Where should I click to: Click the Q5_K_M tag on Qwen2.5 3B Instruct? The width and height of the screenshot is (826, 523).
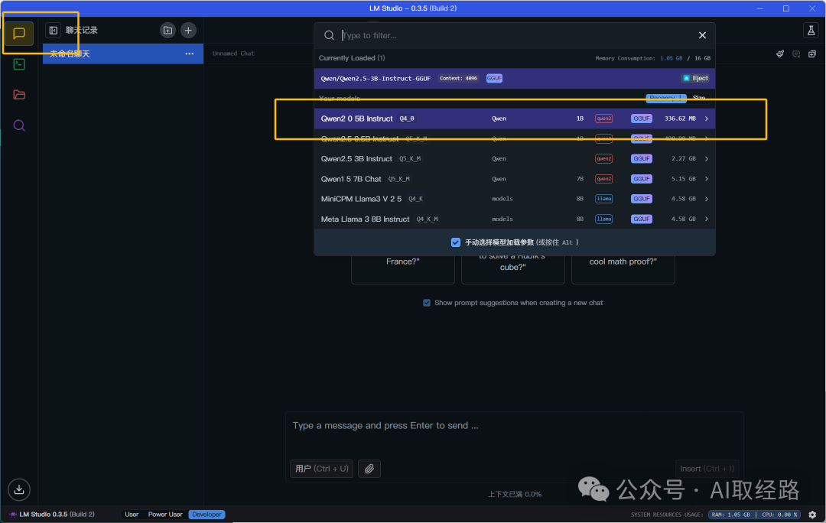pyautogui.click(x=409, y=158)
